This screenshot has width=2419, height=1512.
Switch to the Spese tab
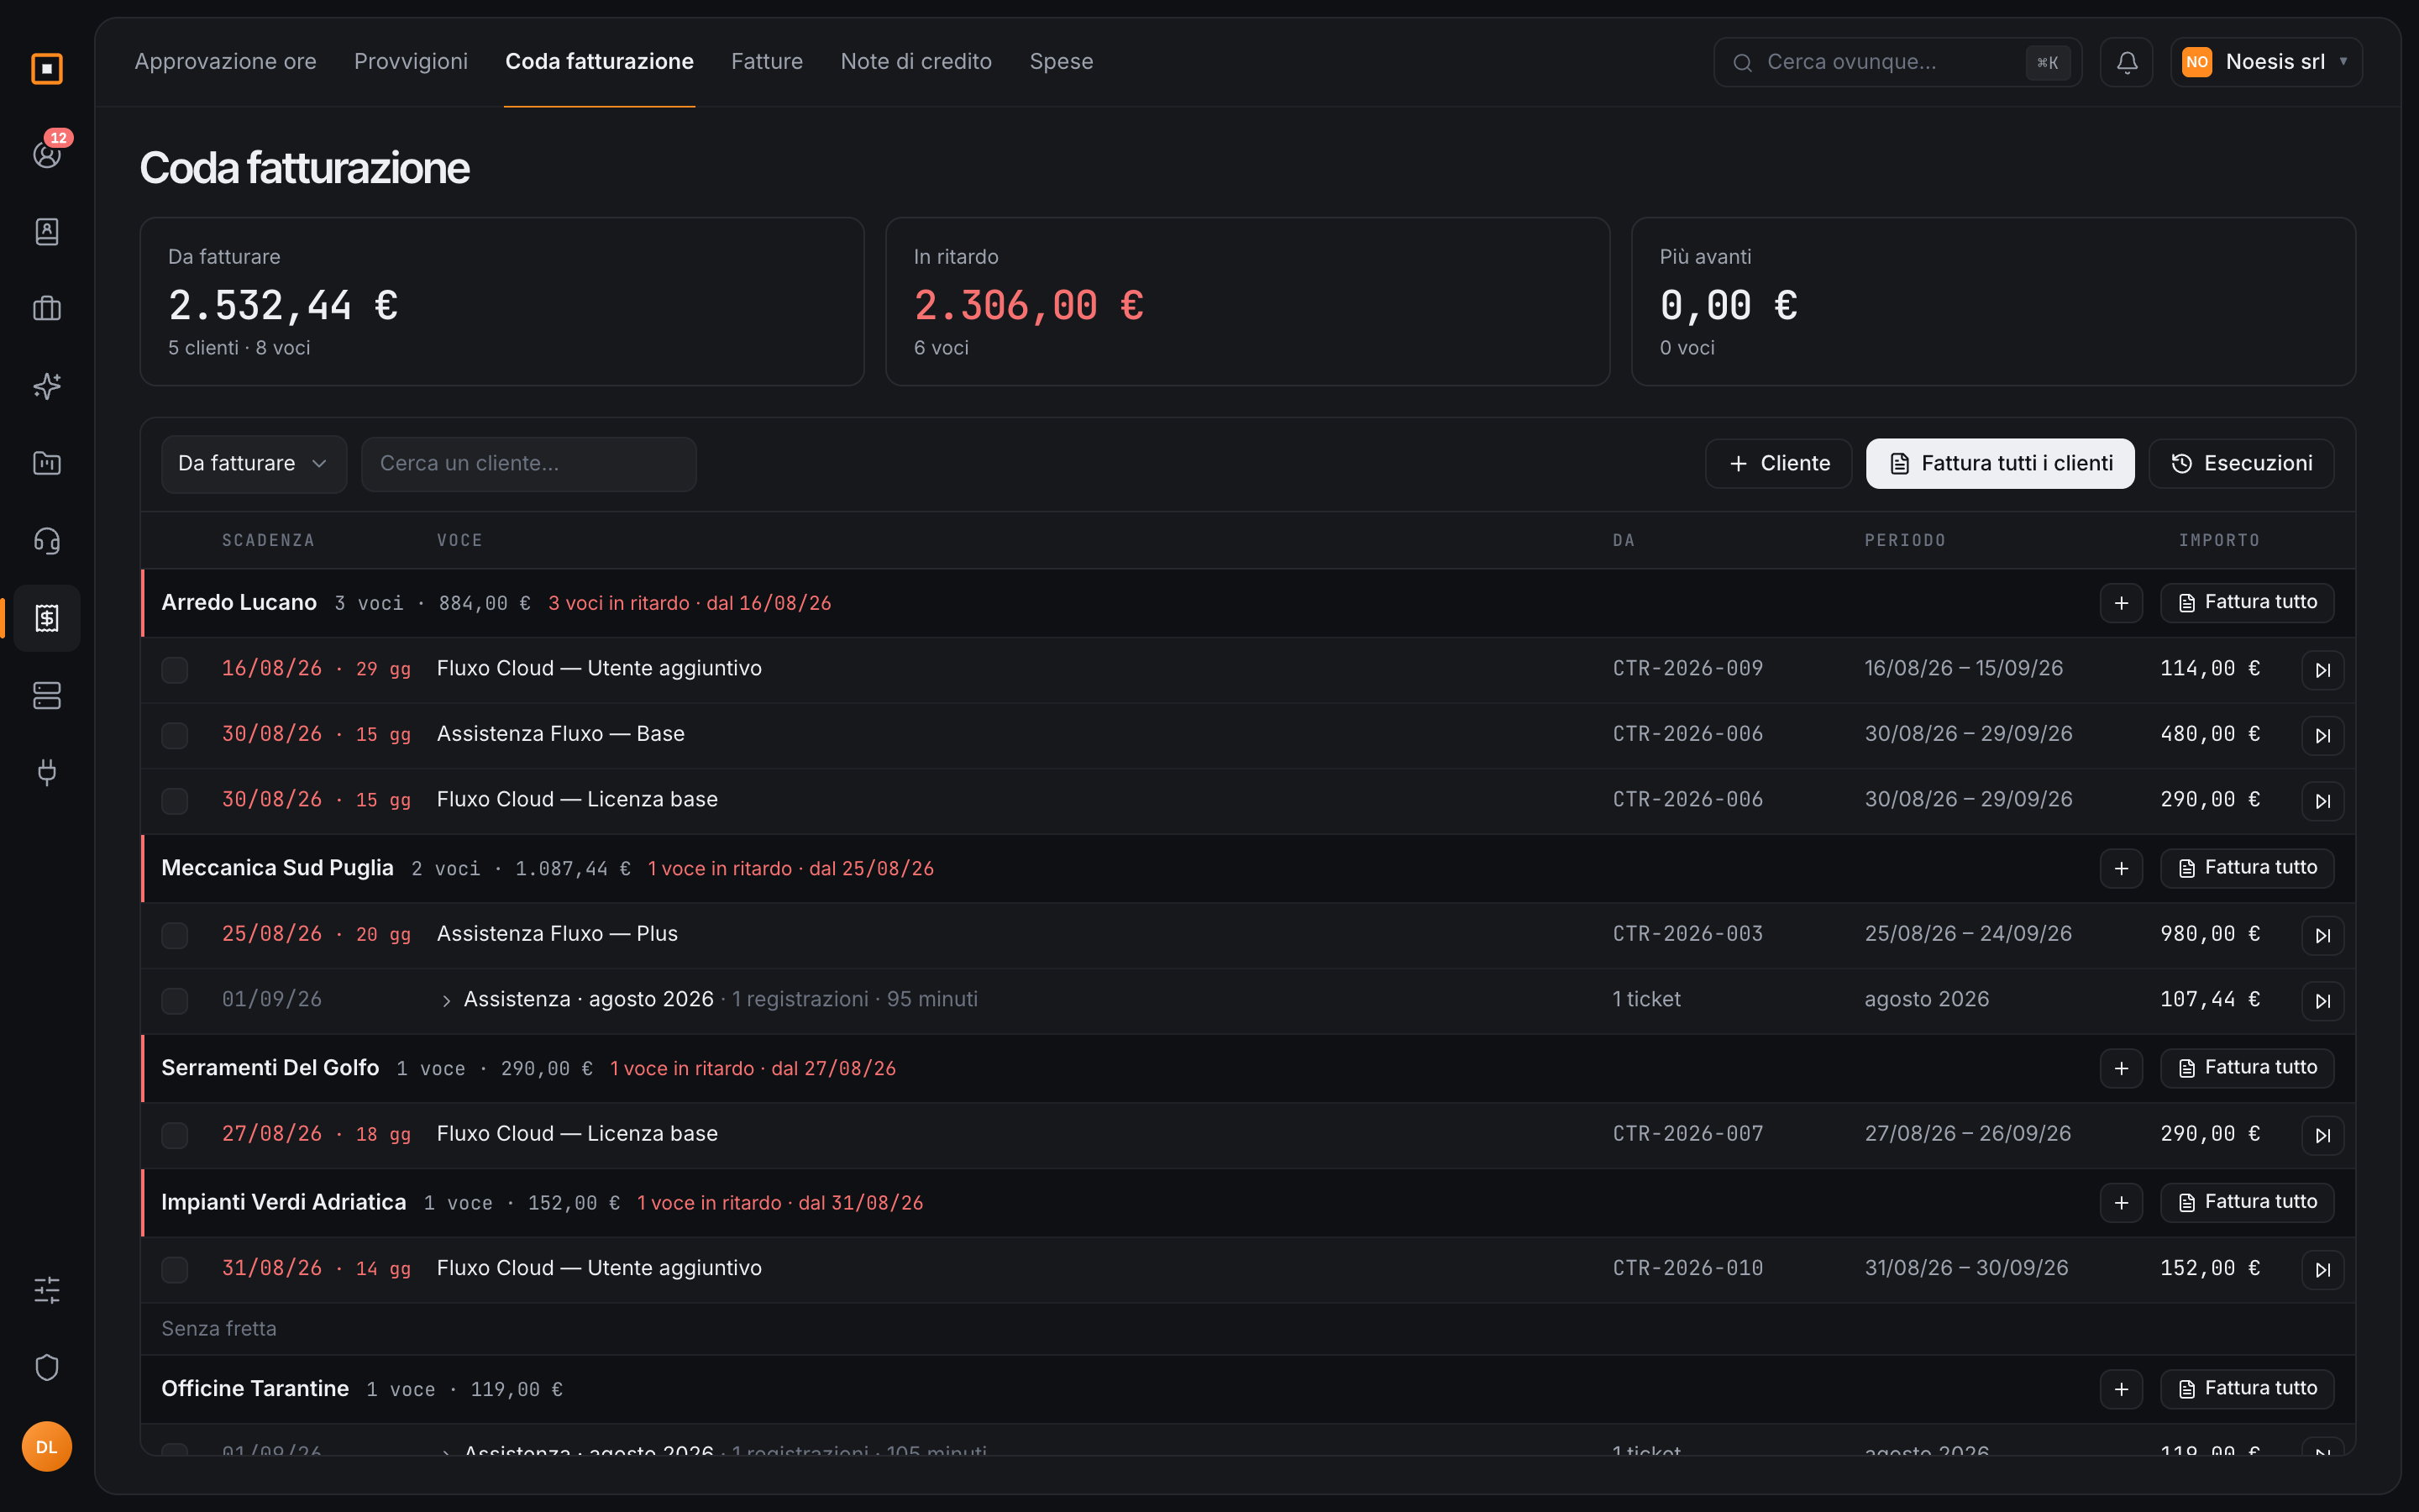pos(1061,62)
